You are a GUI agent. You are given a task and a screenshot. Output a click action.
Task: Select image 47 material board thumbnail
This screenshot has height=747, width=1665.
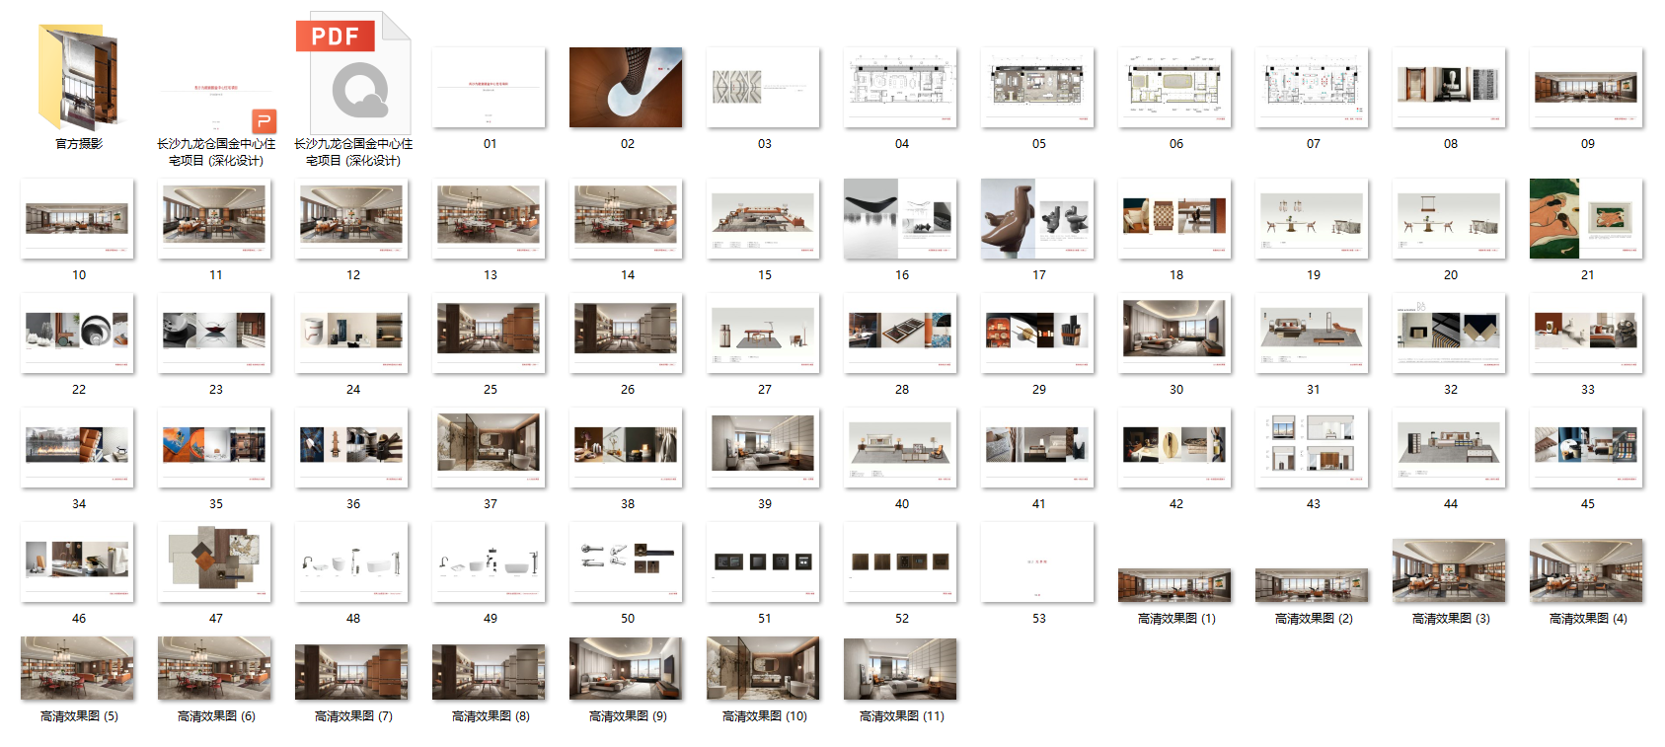coord(215,561)
